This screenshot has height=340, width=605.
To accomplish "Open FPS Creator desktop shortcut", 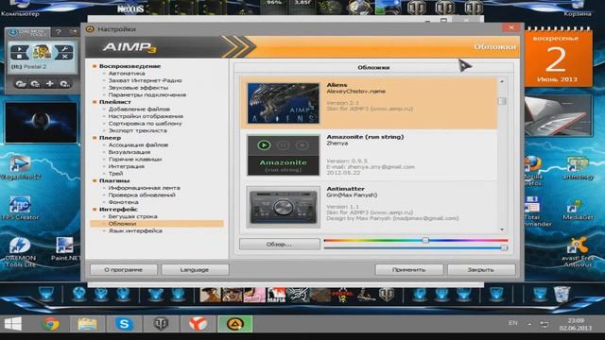I will (x=20, y=208).
